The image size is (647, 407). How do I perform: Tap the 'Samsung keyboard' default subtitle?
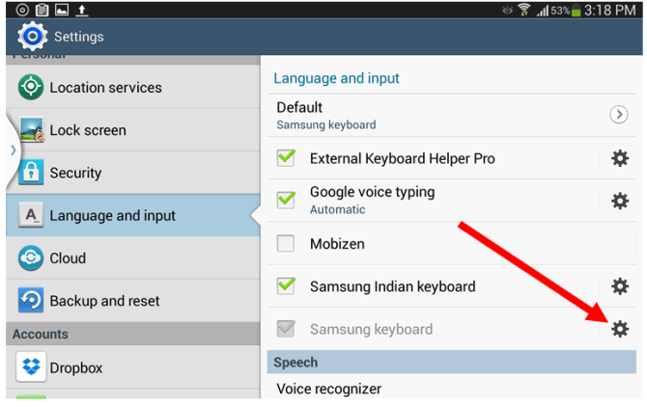coord(326,124)
